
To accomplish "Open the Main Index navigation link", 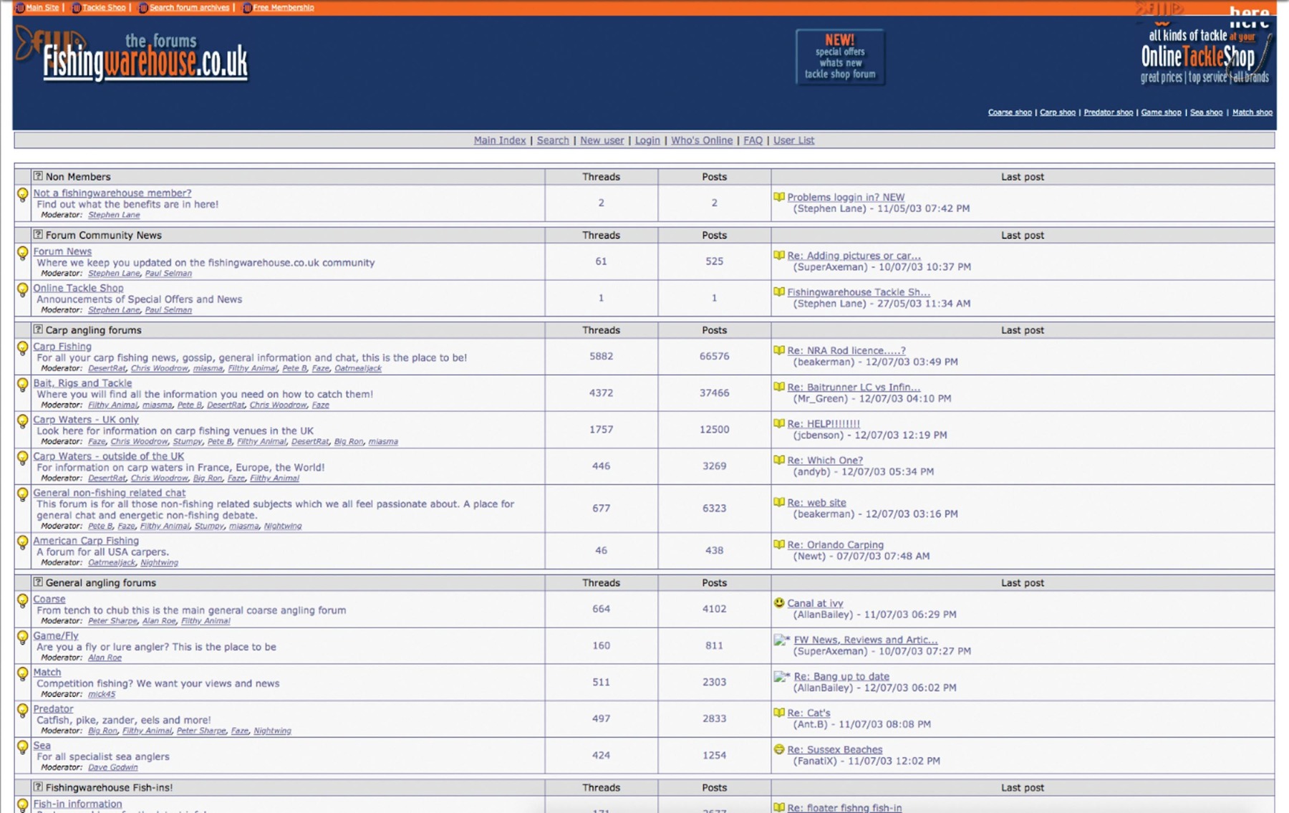I will [500, 140].
